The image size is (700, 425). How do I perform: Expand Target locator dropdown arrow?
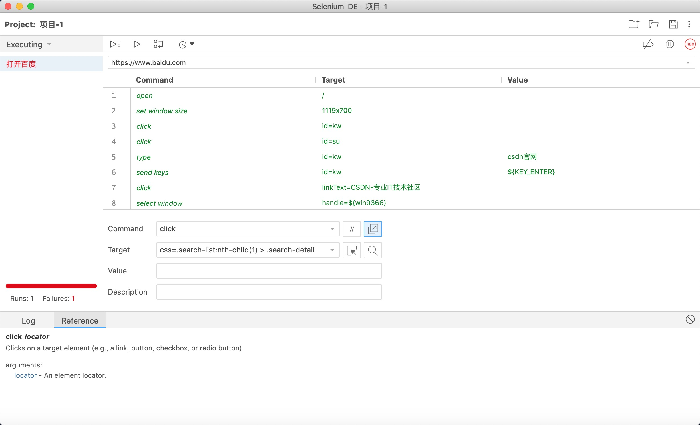pos(332,250)
